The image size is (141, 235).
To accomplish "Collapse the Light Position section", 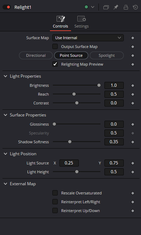I will pyautogui.click(x=6, y=154).
